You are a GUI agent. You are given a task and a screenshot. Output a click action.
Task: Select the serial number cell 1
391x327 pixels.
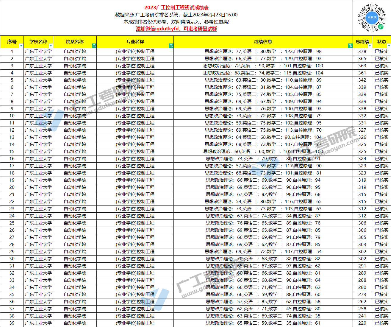point(12,52)
